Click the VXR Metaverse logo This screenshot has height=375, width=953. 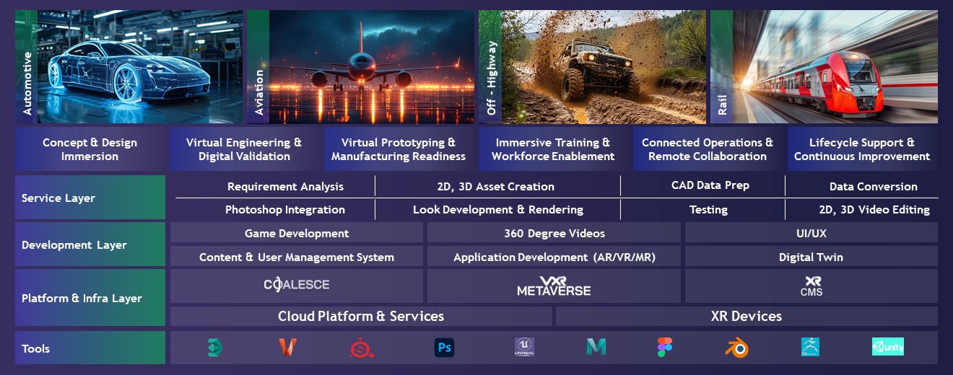click(x=554, y=286)
